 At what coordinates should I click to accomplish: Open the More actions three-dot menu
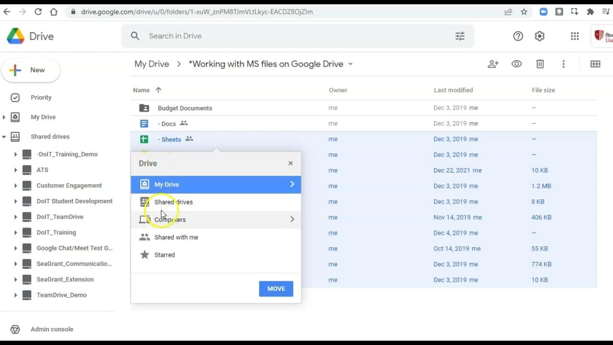[x=563, y=64]
